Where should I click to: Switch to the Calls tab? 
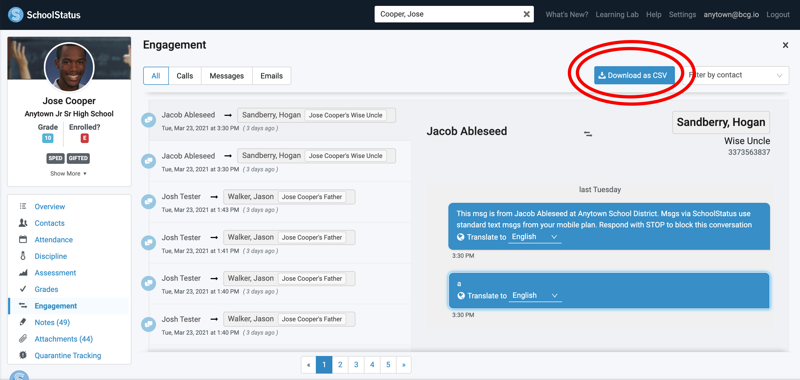pos(185,76)
